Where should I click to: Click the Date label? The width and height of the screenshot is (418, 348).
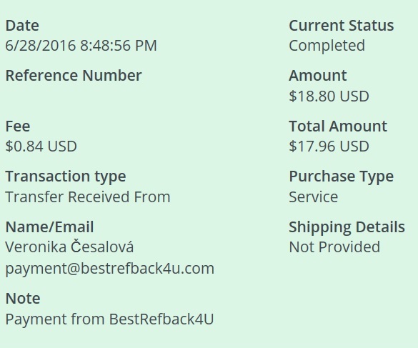(22, 26)
